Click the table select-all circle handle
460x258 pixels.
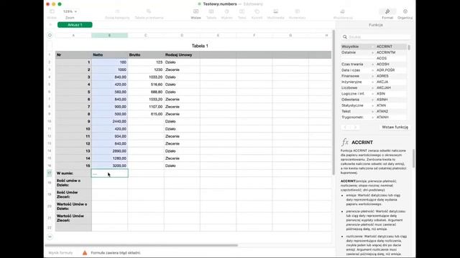coord(50,35)
